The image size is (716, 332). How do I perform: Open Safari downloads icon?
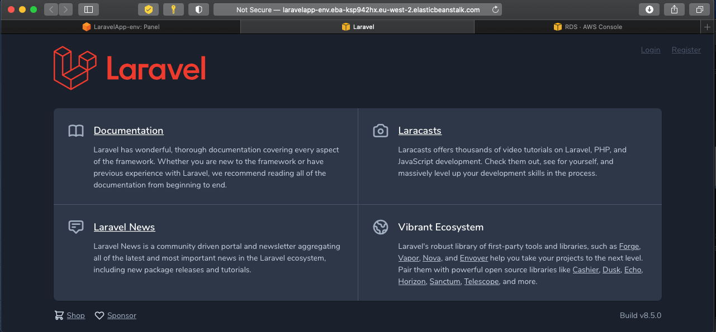tap(649, 9)
